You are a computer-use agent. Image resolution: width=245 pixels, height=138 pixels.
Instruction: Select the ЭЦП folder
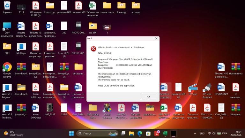7,48
